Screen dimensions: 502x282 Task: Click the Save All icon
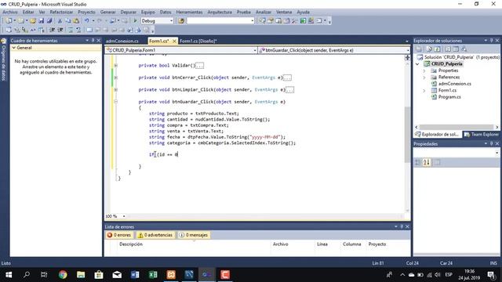tap(49, 21)
